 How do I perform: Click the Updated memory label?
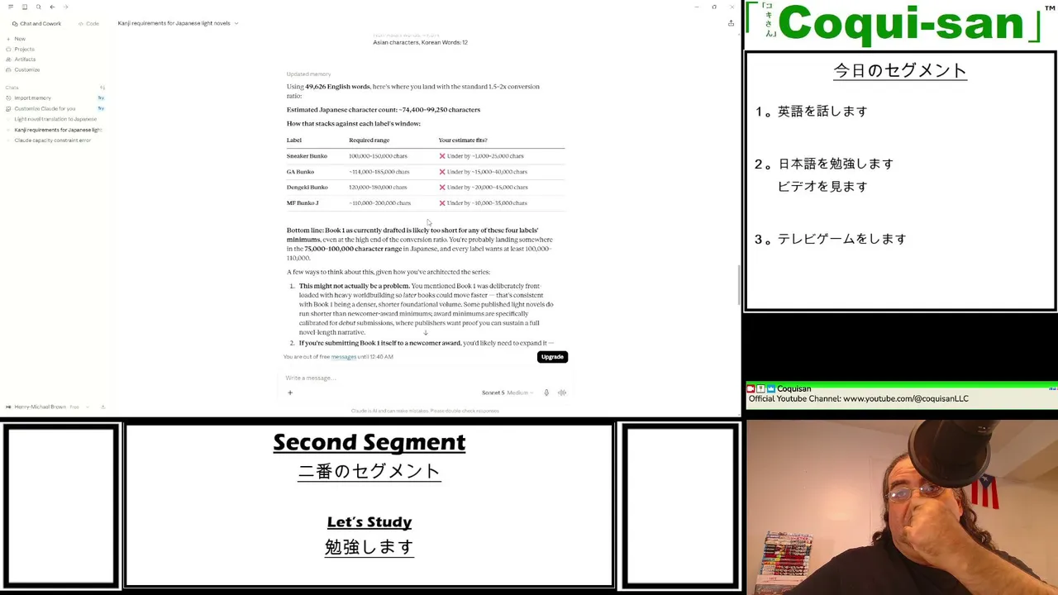point(308,74)
